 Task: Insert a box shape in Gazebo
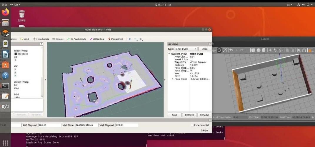(x=253, y=50)
